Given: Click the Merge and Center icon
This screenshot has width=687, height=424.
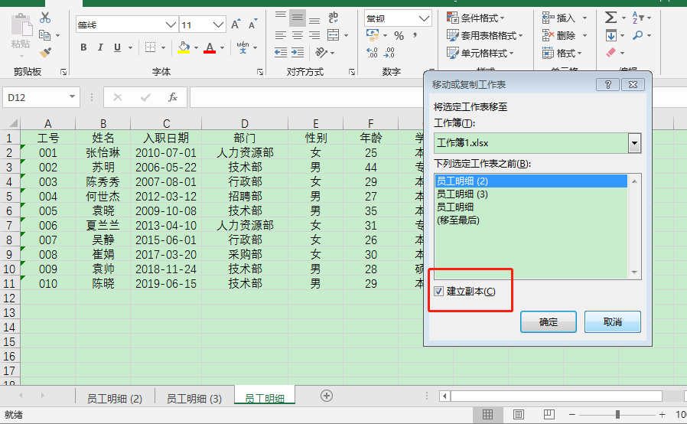Looking at the screenshot, I should point(334,35).
